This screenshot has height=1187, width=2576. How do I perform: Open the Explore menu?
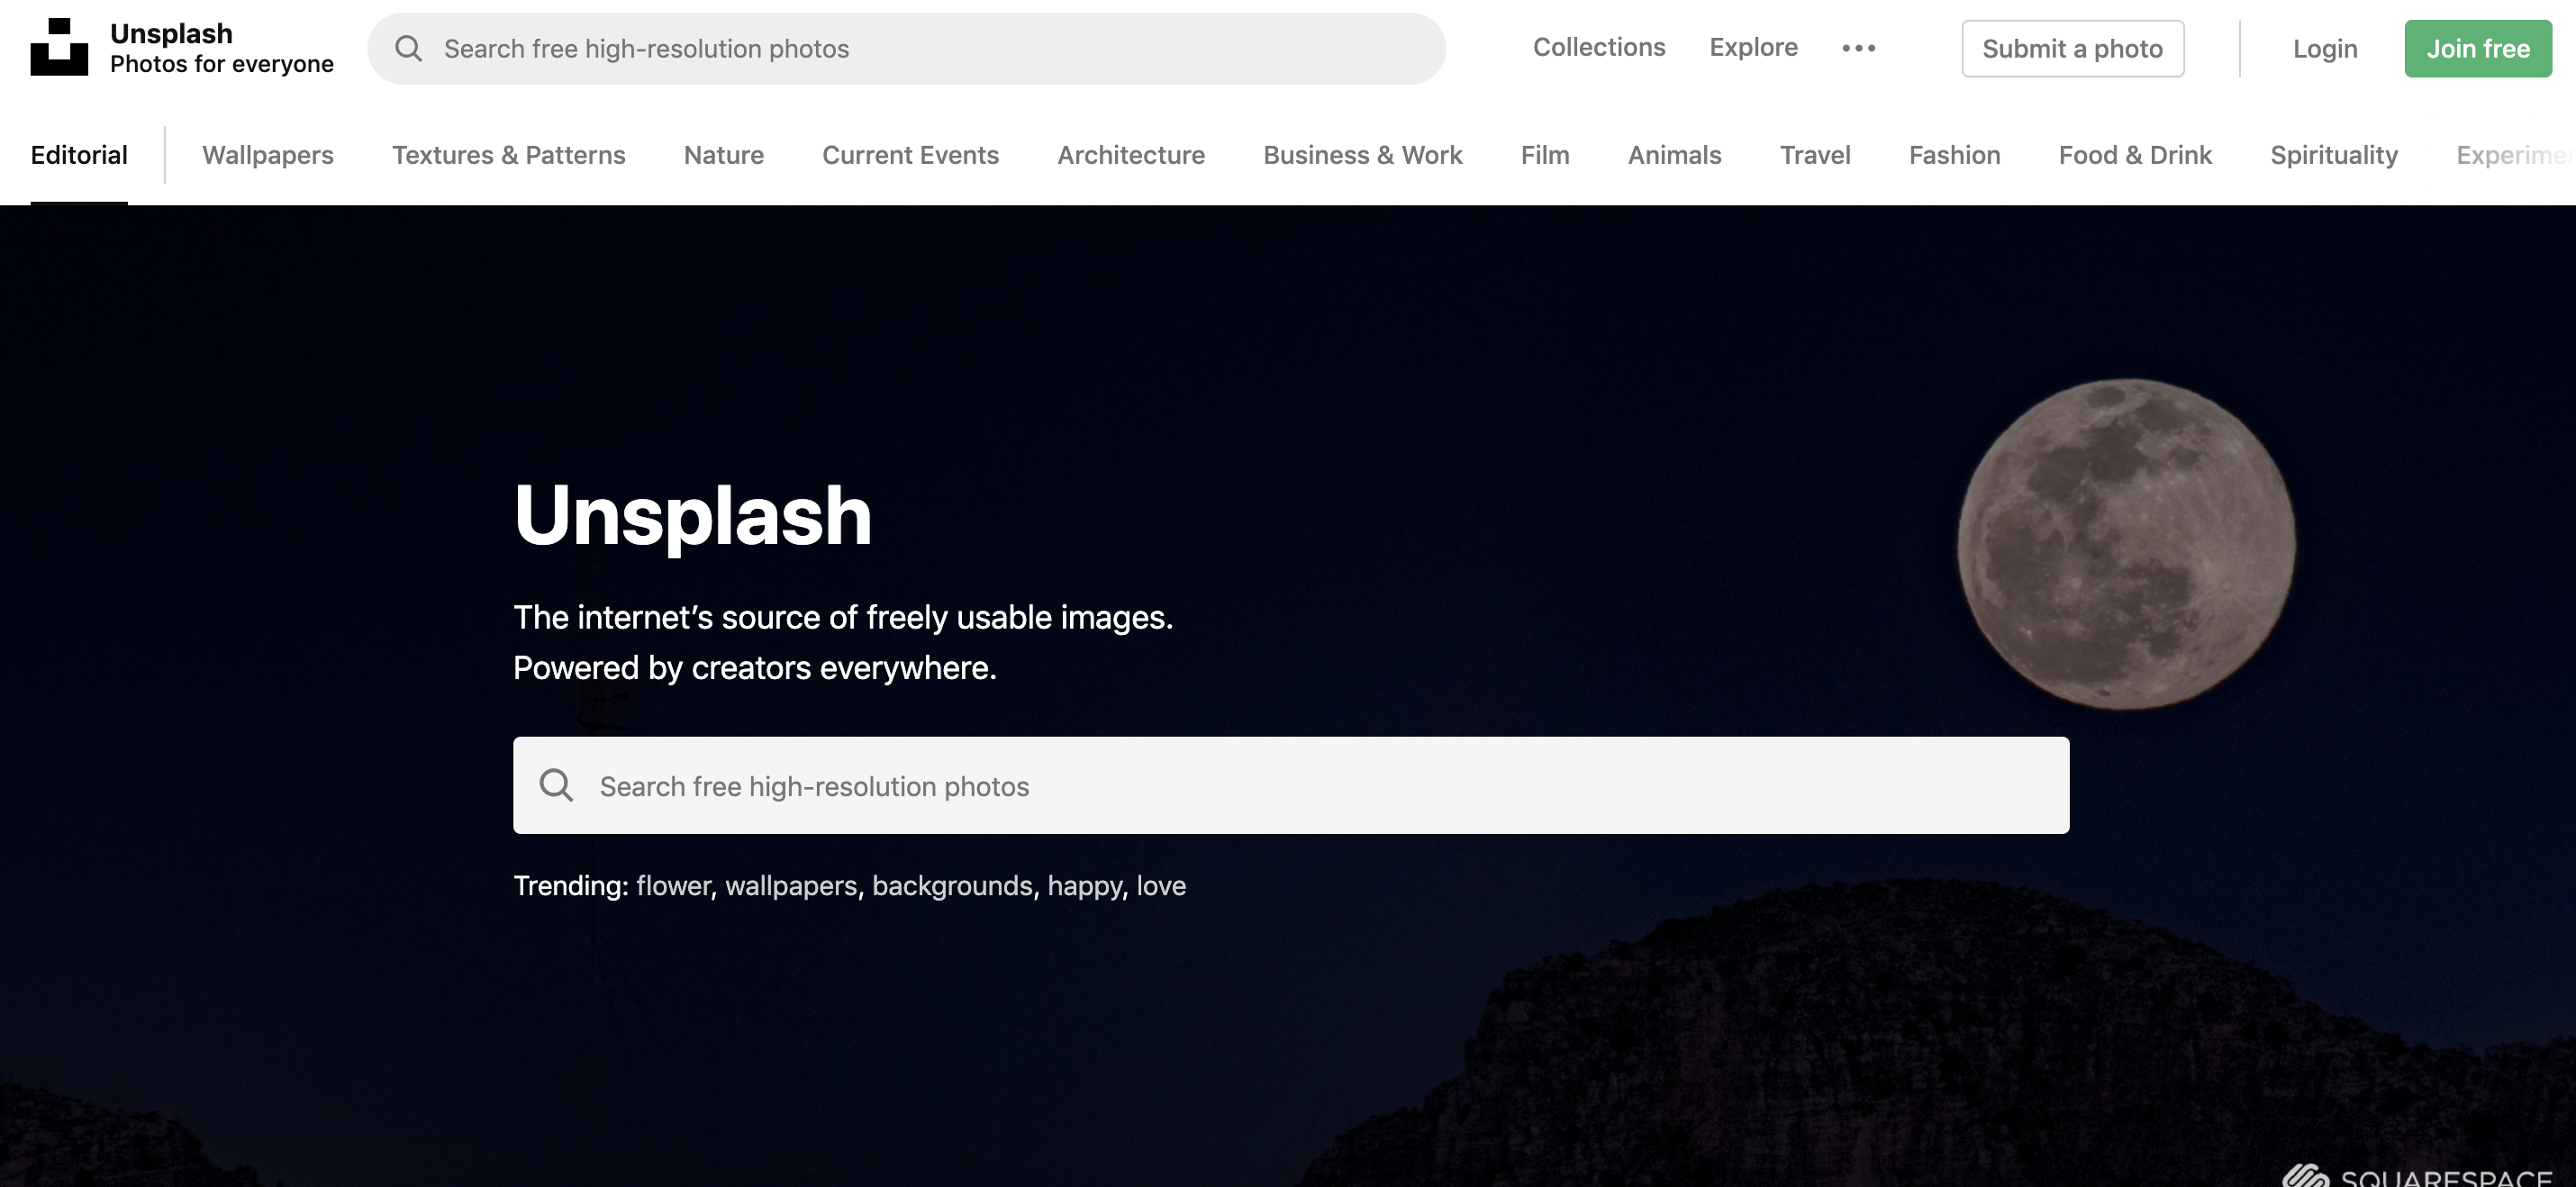[x=1753, y=47]
